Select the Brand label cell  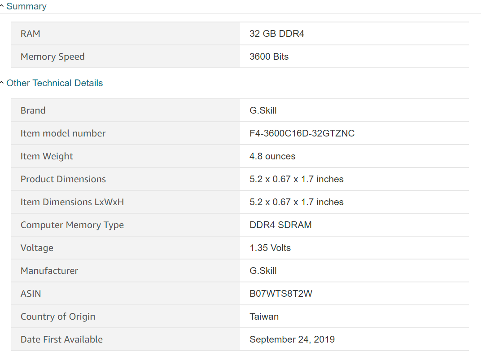pos(126,110)
